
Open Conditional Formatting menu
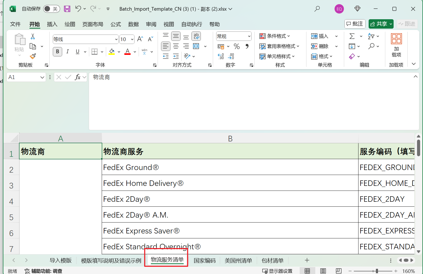point(274,36)
